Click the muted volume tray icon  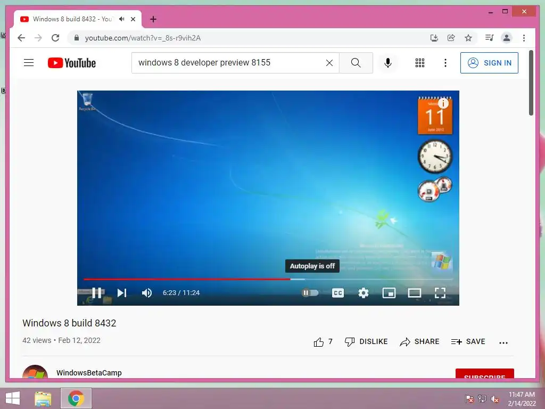point(495,399)
